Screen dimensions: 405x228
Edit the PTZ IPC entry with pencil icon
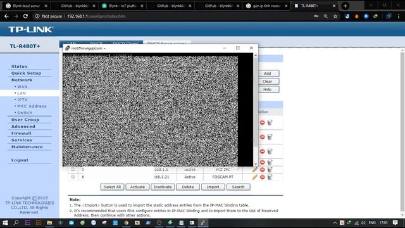[254, 170]
